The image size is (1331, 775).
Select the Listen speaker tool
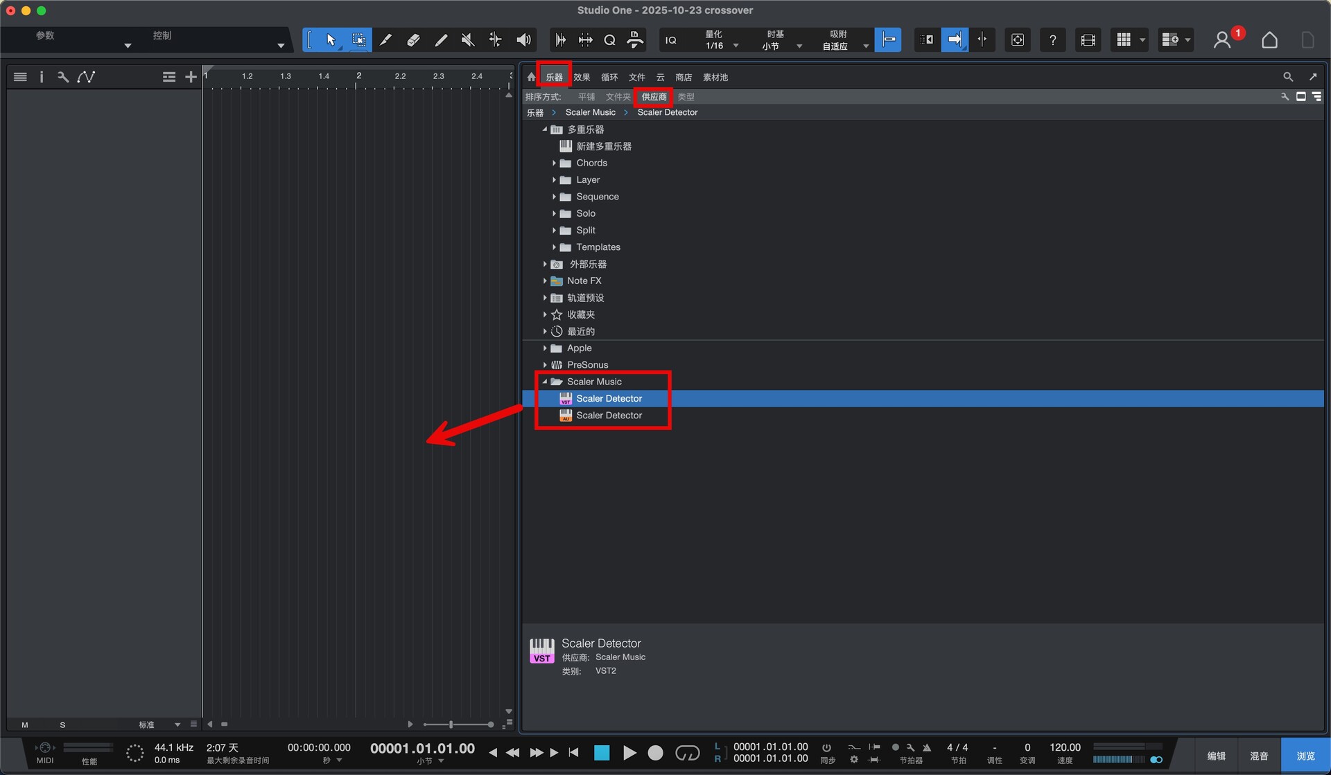click(523, 40)
